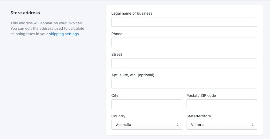Focus the Phone text box

184,42
